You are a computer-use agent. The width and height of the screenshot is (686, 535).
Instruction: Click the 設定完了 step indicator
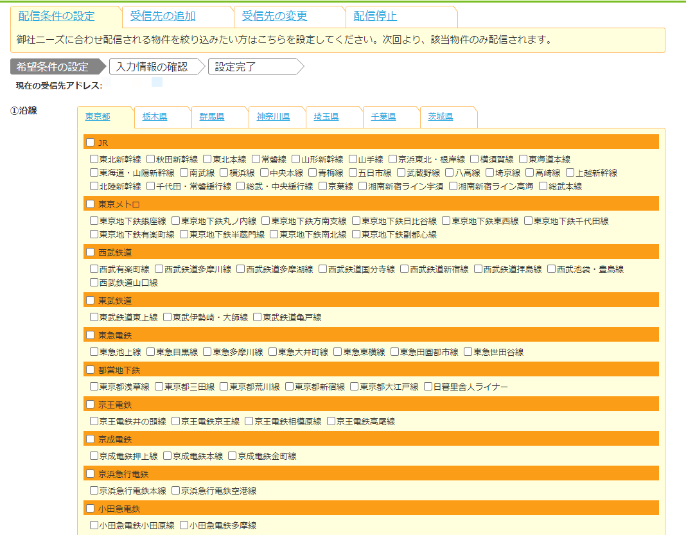pyautogui.click(x=255, y=67)
